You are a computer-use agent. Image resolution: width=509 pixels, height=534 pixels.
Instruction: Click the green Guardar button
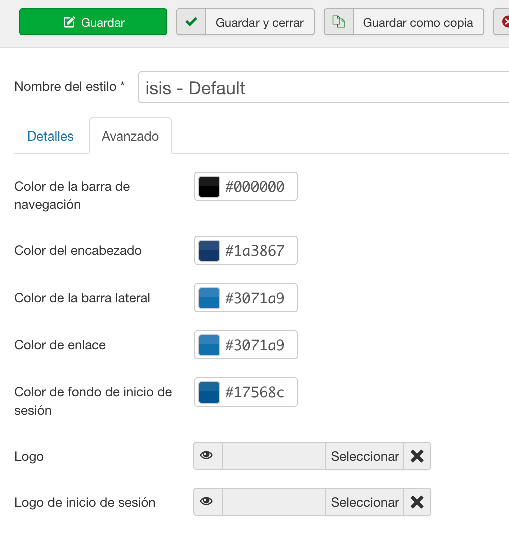point(93,22)
